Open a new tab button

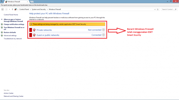pyautogui.click(x=32, y=2)
